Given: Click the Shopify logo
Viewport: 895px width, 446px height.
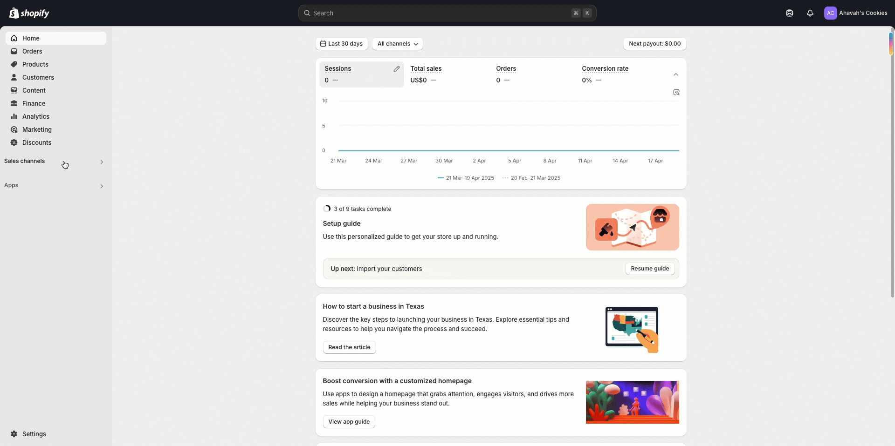Looking at the screenshot, I should [29, 13].
